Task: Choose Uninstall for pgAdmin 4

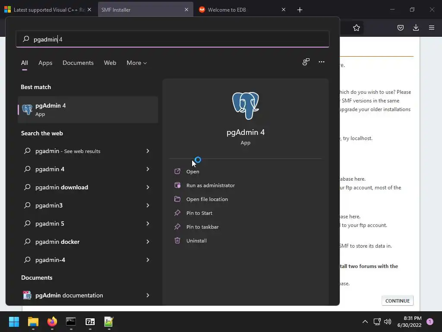Action: pos(196,240)
